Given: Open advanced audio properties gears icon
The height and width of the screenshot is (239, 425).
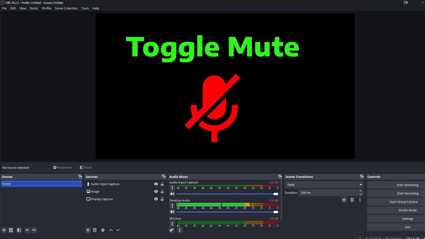Looking at the screenshot, I should [x=172, y=230].
